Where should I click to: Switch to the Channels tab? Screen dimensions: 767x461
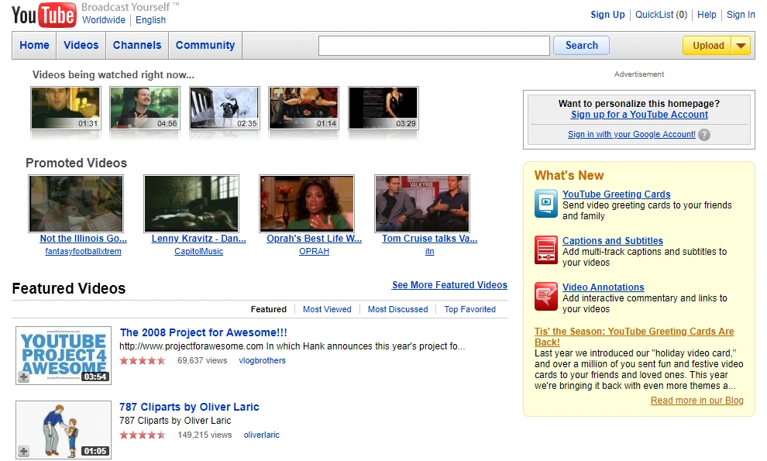[x=137, y=45]
